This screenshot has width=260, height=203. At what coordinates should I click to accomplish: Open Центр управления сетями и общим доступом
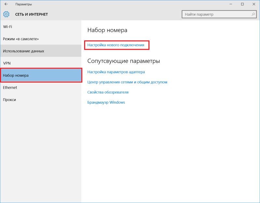pos(127,82)
